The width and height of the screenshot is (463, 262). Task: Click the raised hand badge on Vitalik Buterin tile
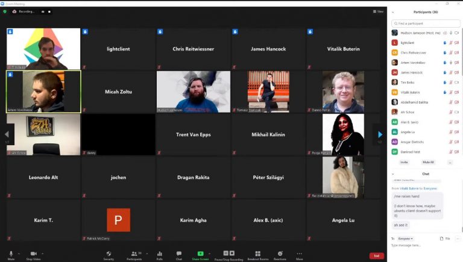tap(310, 31)
